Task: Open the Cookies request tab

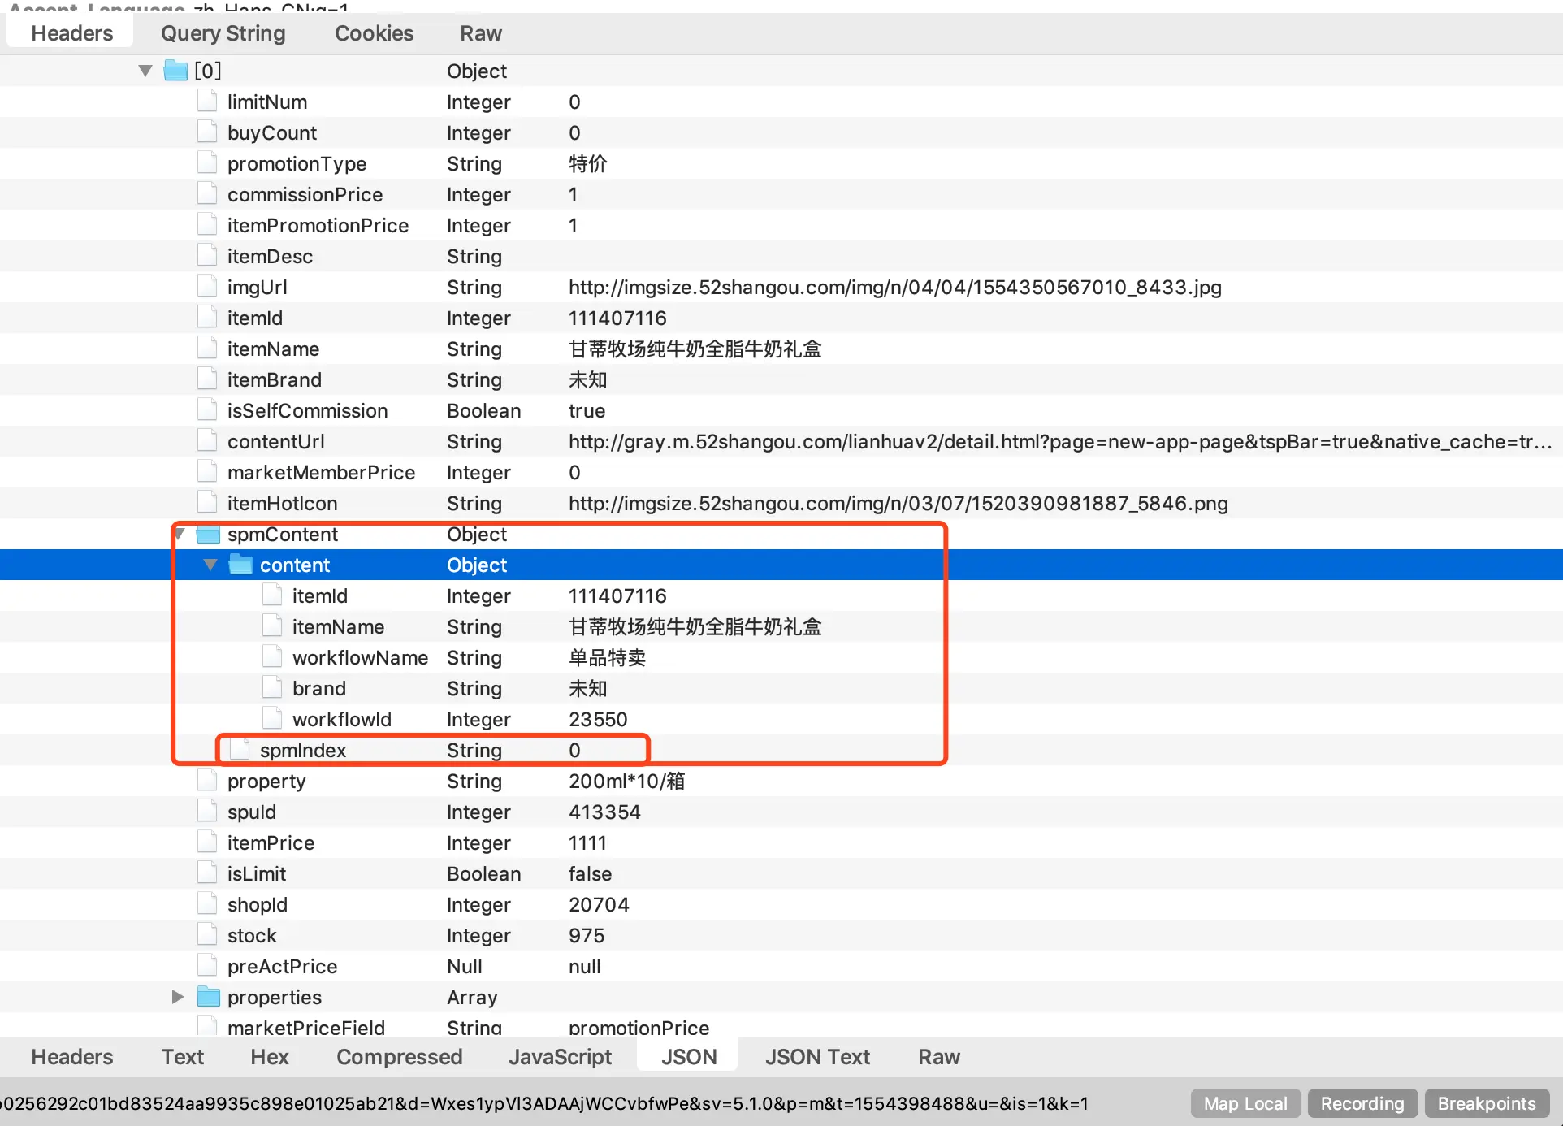Action: tap(374, 33)
